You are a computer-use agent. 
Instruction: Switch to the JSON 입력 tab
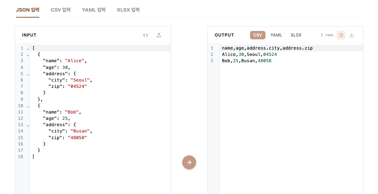tap(28, 10)
